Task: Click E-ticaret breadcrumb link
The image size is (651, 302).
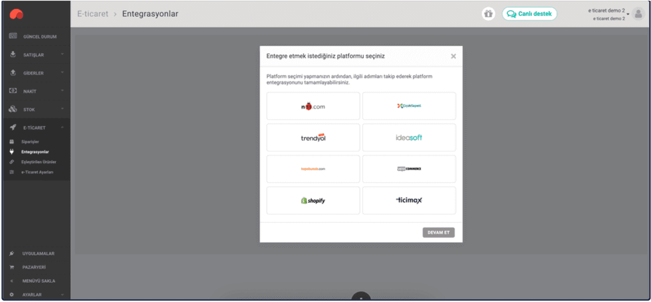Action: tap(93, 14)
